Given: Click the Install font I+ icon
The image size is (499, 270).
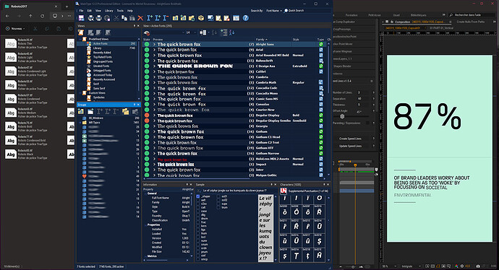Looking at the screenshot, I should pos(150,18).
